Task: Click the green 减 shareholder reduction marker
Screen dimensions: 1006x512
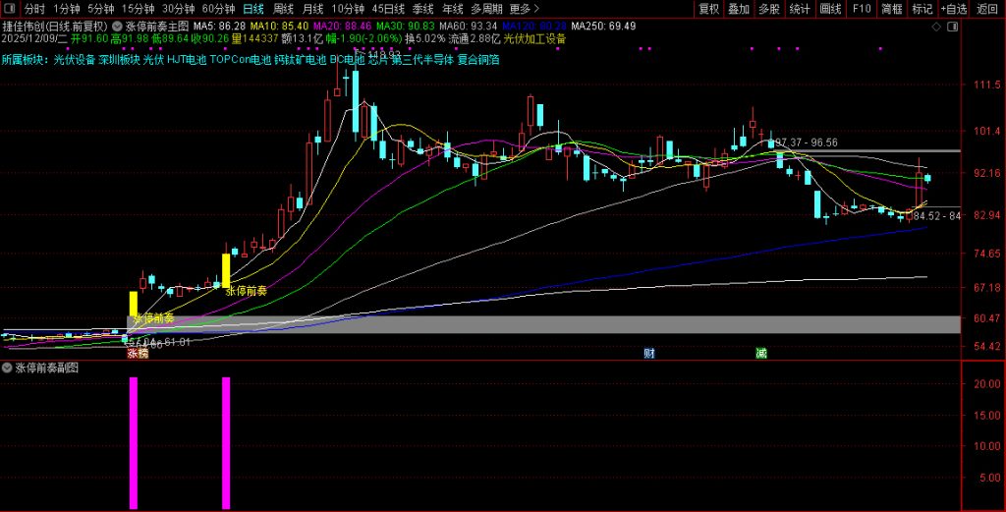Action: pos(760,353)
